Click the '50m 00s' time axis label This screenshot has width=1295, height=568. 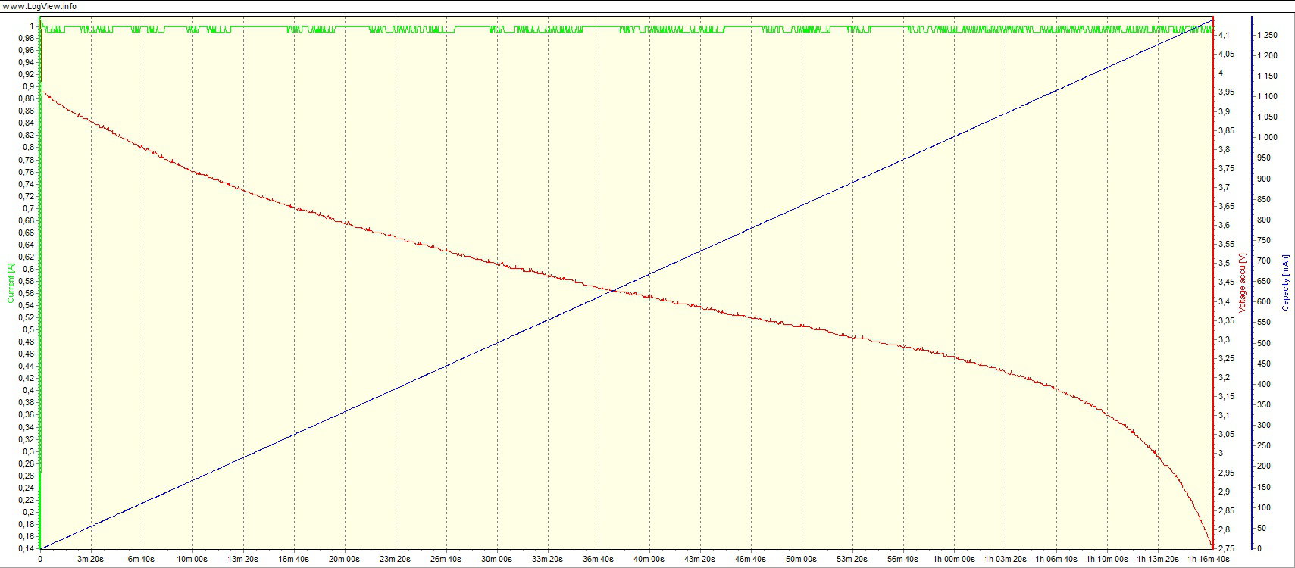(801, 559)
